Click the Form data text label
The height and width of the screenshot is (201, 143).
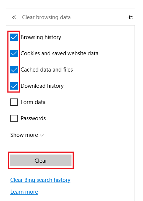pos(33,102)
